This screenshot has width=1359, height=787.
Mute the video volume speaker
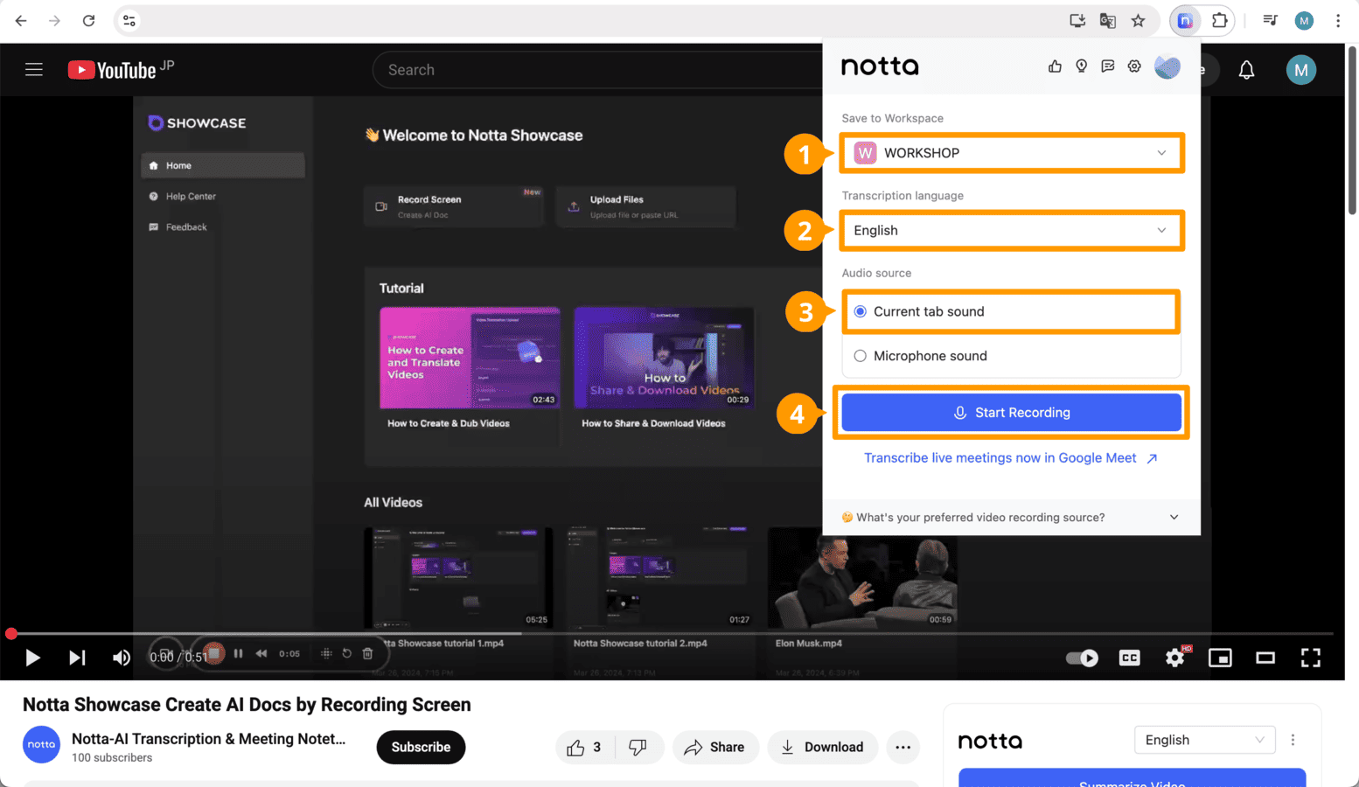tap(122, 658)
